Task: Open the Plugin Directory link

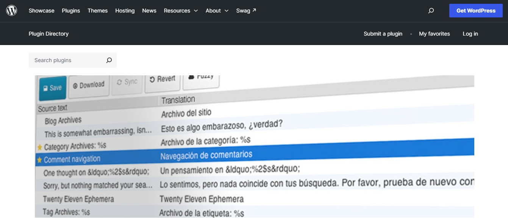Action: click(48, 34)
